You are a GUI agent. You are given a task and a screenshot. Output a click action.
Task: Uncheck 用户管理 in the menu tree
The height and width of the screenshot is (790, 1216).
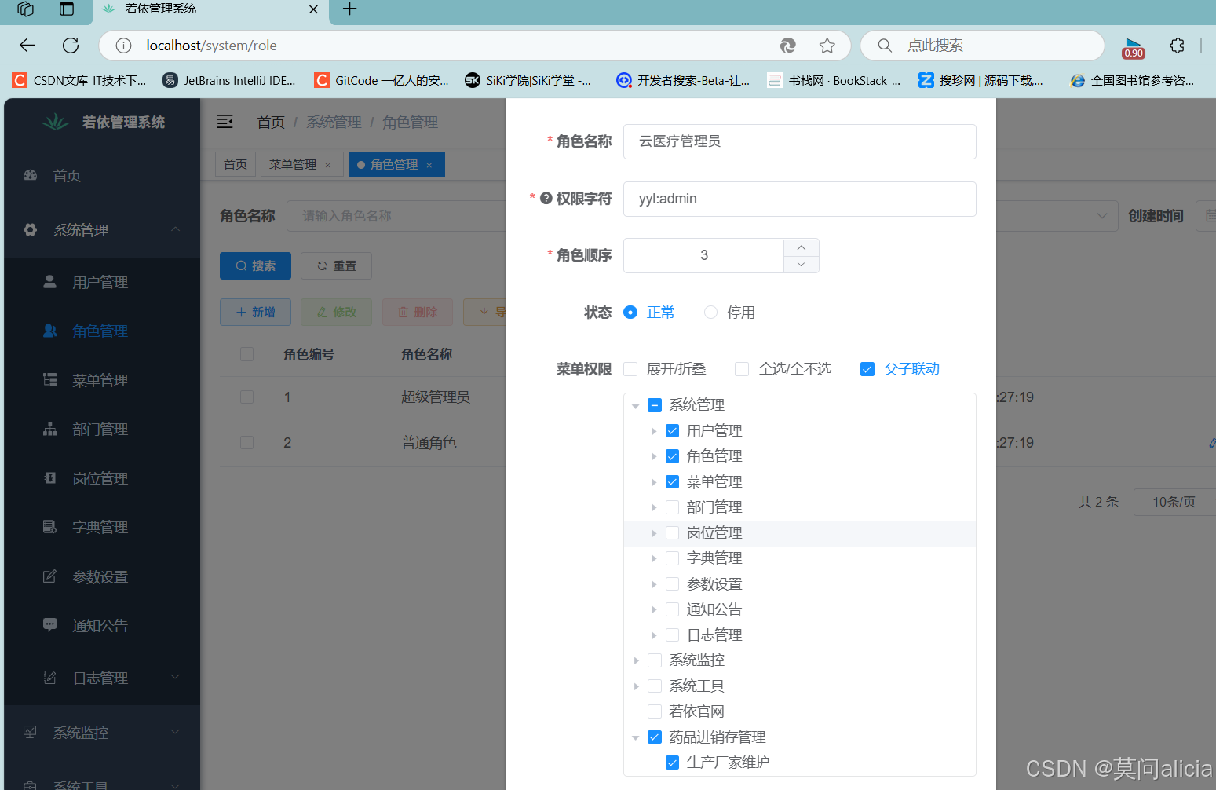[x=673, y=431]
